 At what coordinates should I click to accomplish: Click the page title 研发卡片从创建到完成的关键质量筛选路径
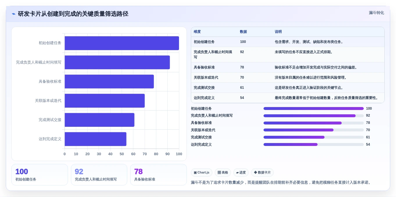pyautogui.click(x=73, y=14)
